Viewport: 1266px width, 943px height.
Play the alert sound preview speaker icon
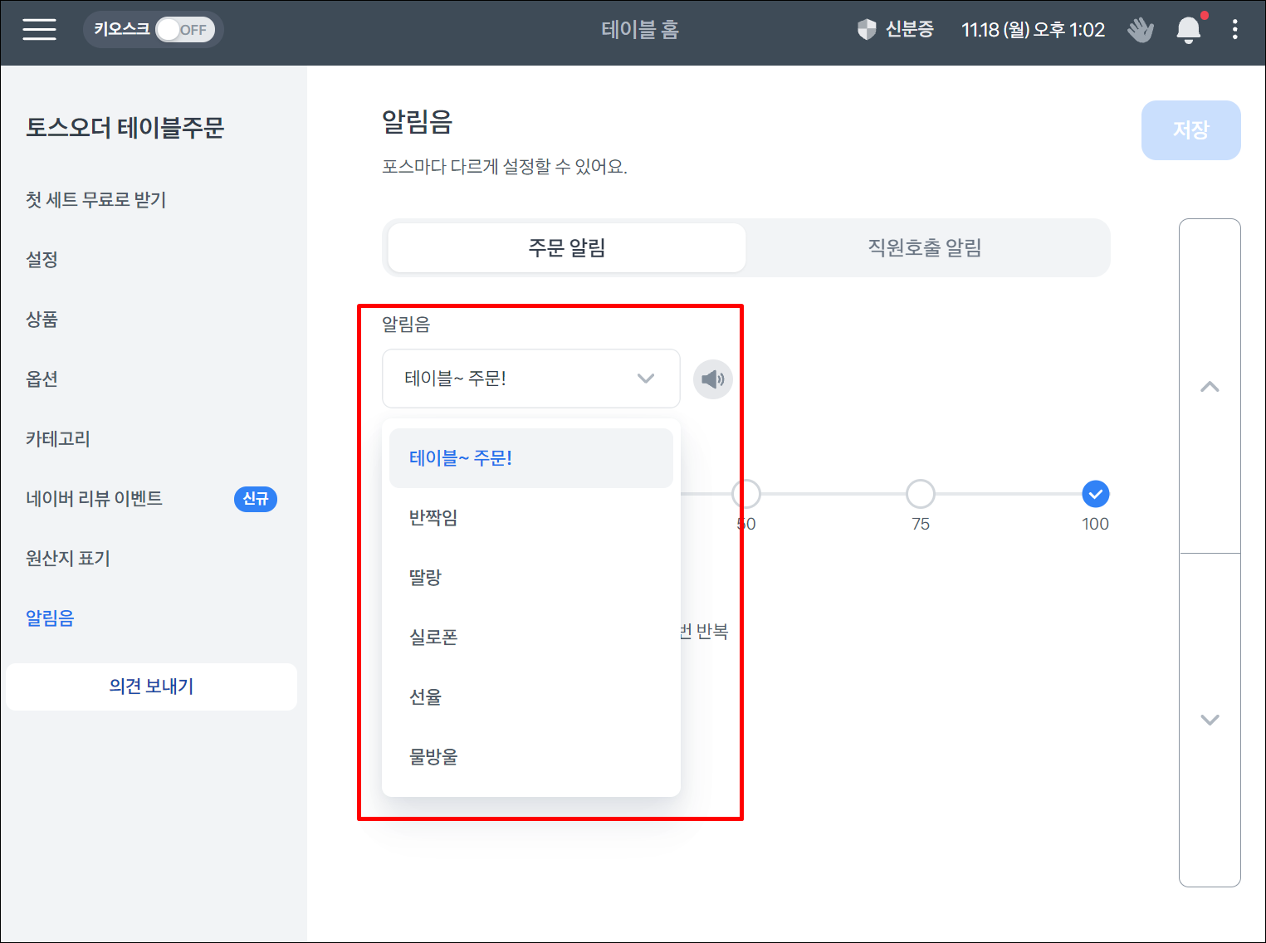click(712, 379)
